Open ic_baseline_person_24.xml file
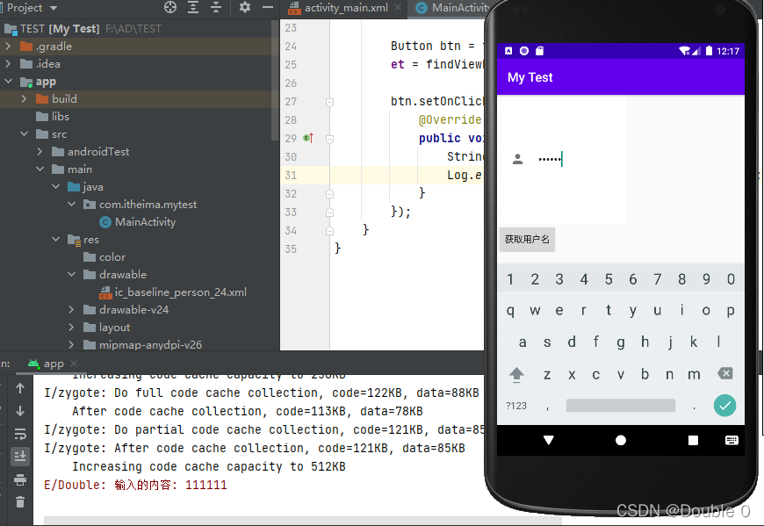This screenshot has height=526, width=764. pos(173,292)
